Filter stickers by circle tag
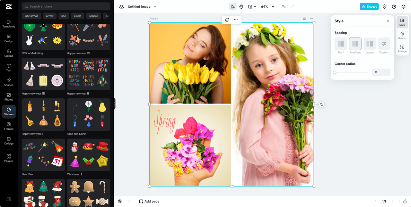This screenshot has height=207, width=411. 78,16
